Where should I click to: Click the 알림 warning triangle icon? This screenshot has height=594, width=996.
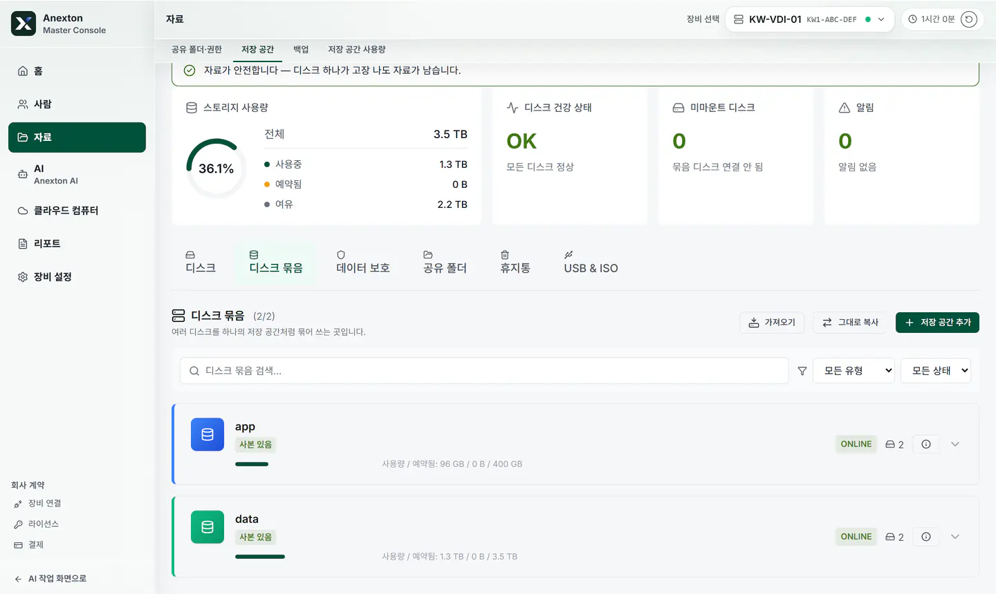(x=845, y=108)
